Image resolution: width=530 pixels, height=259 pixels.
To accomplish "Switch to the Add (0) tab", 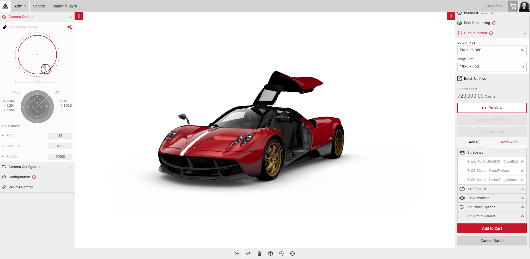I will [474, 142].
